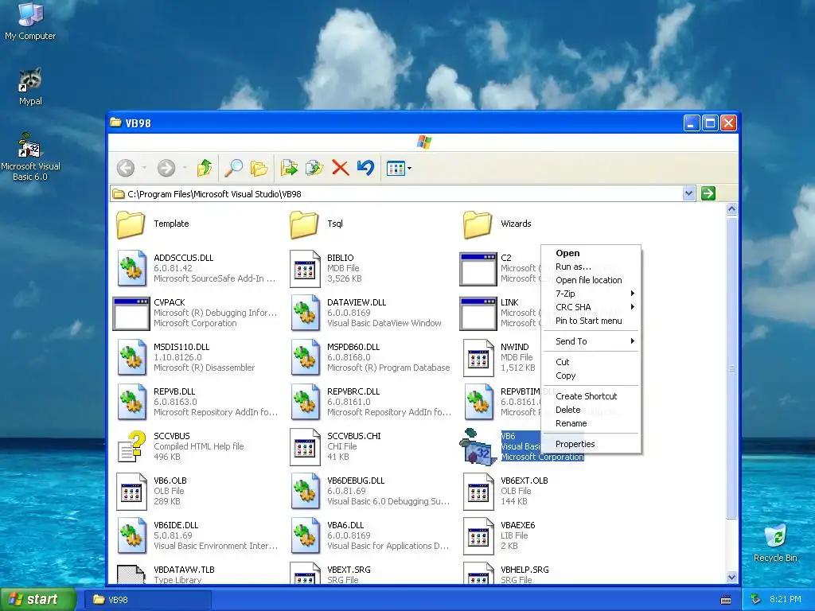Viewport: 815px width, 611px height.
Task: Select the VB6 application icon
Action: tap(478, 447)
